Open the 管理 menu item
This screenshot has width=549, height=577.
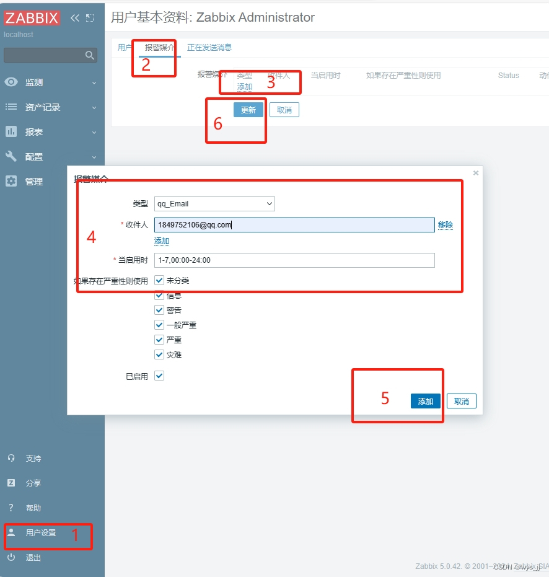(x=34, y=182)
